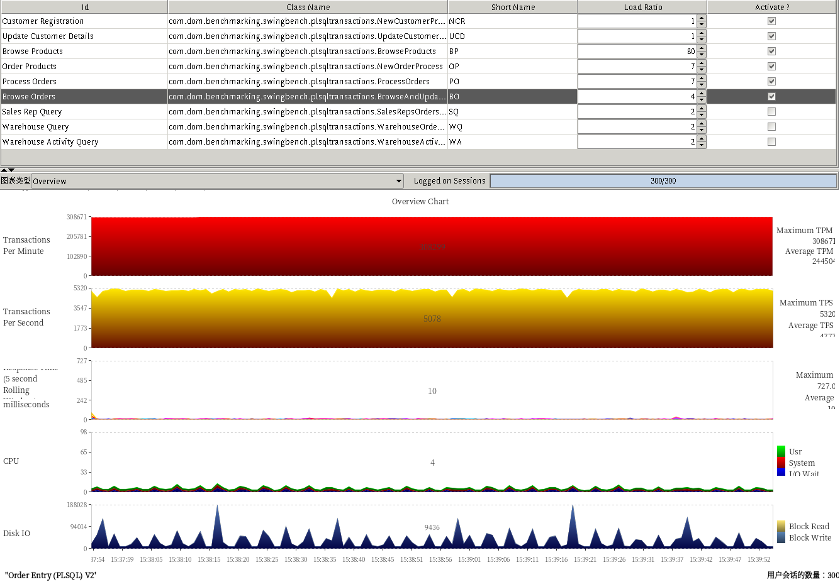Click the Usr green legend swatch
The height and width of the screenshot is (582, 840).
click(781, 451)
